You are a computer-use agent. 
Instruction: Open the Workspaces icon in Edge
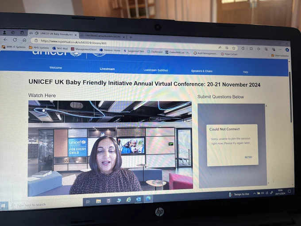tap(13, 32)
